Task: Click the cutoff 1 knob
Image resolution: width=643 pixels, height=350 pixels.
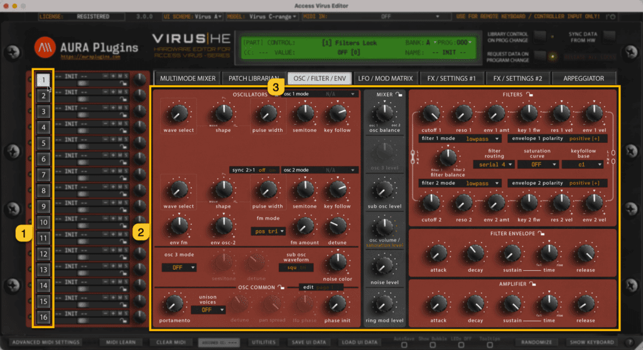Action: tap(431, 114)
